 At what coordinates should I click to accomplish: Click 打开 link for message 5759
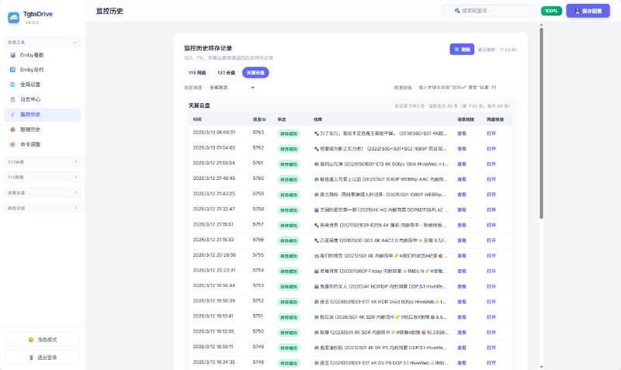pyautogui.click(x=491, y=195)
